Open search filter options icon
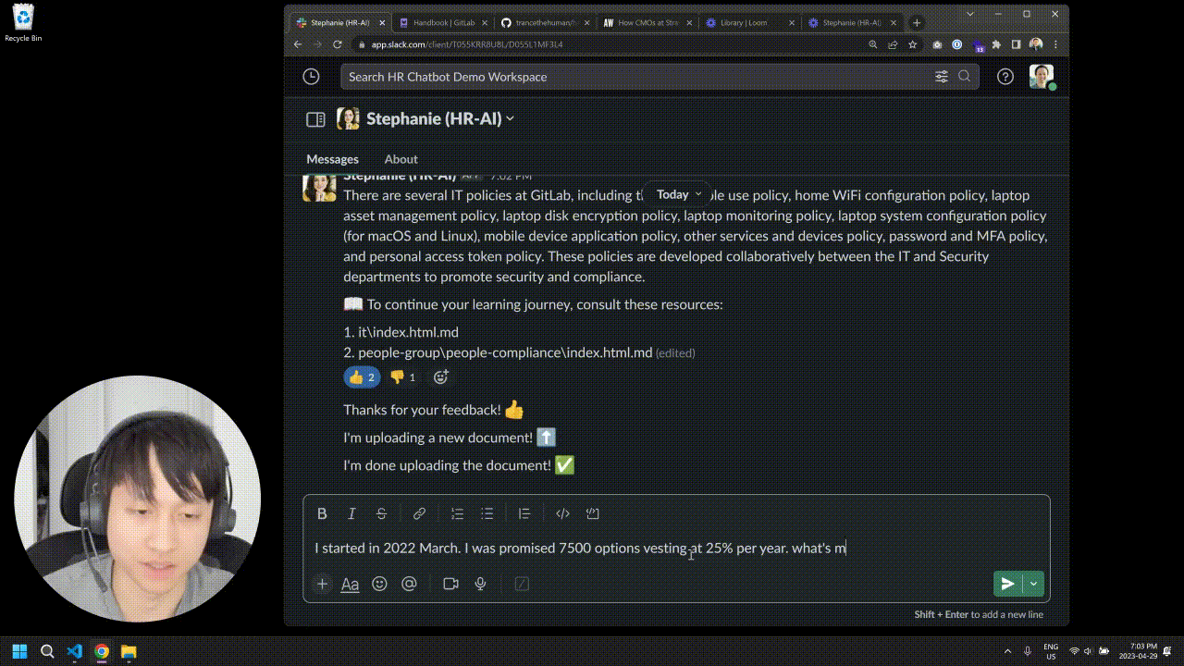 pyautogui.click(x=942, y=77)
